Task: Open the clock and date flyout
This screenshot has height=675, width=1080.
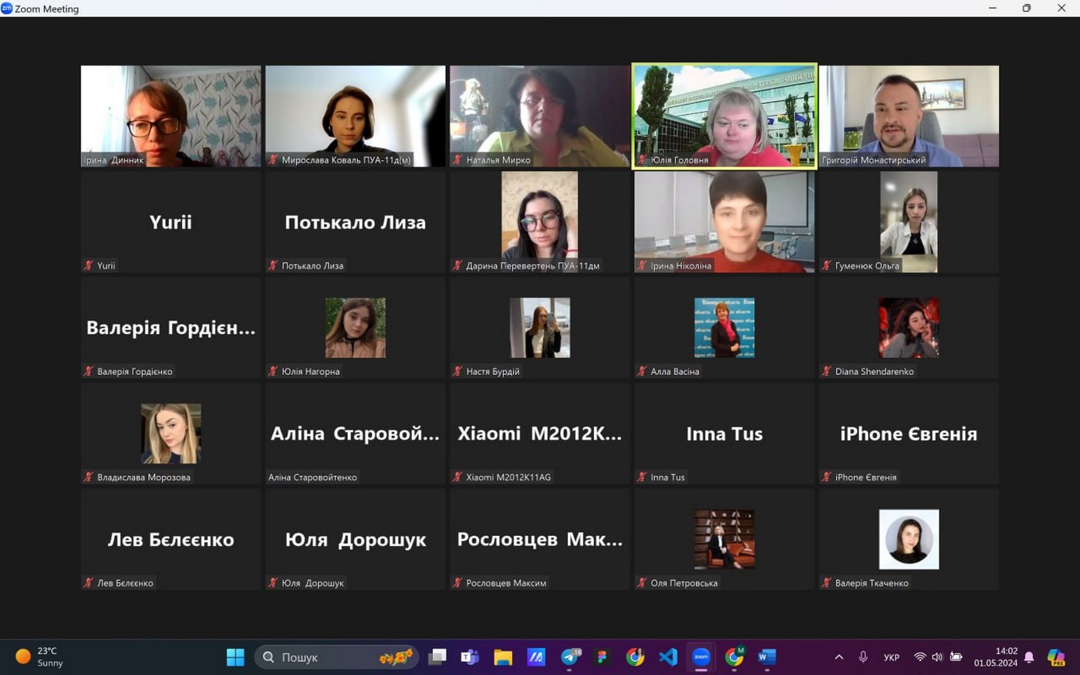Action: 996,657
